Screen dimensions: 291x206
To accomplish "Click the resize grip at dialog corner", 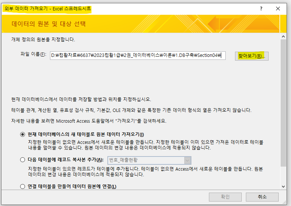I will point(284,202).
